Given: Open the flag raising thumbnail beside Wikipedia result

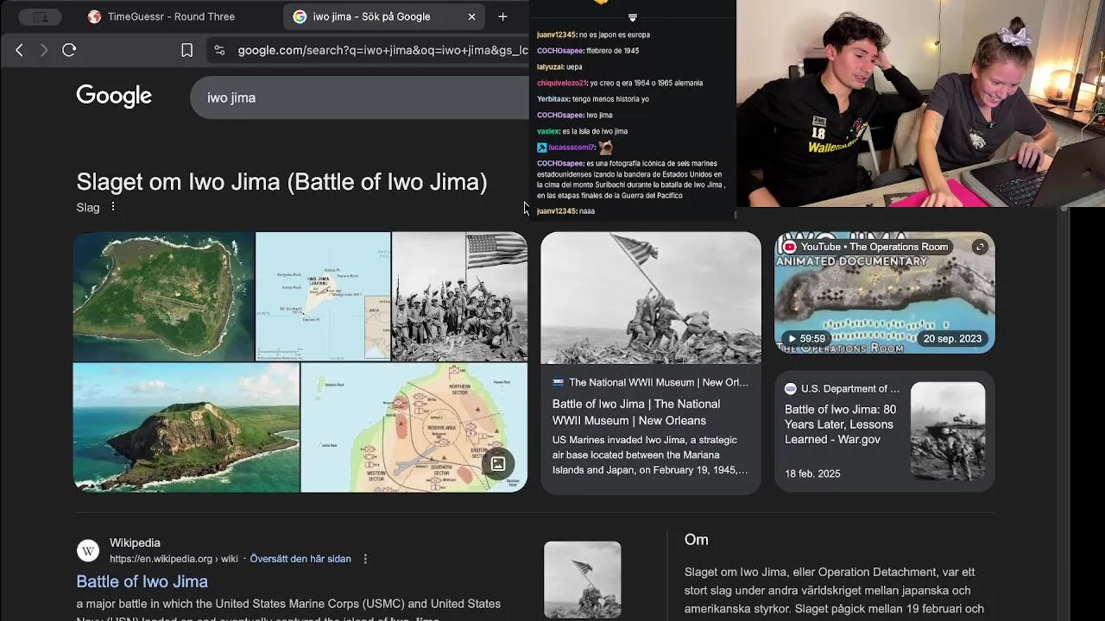Looking at the screenshot, I should coord(582,580).
